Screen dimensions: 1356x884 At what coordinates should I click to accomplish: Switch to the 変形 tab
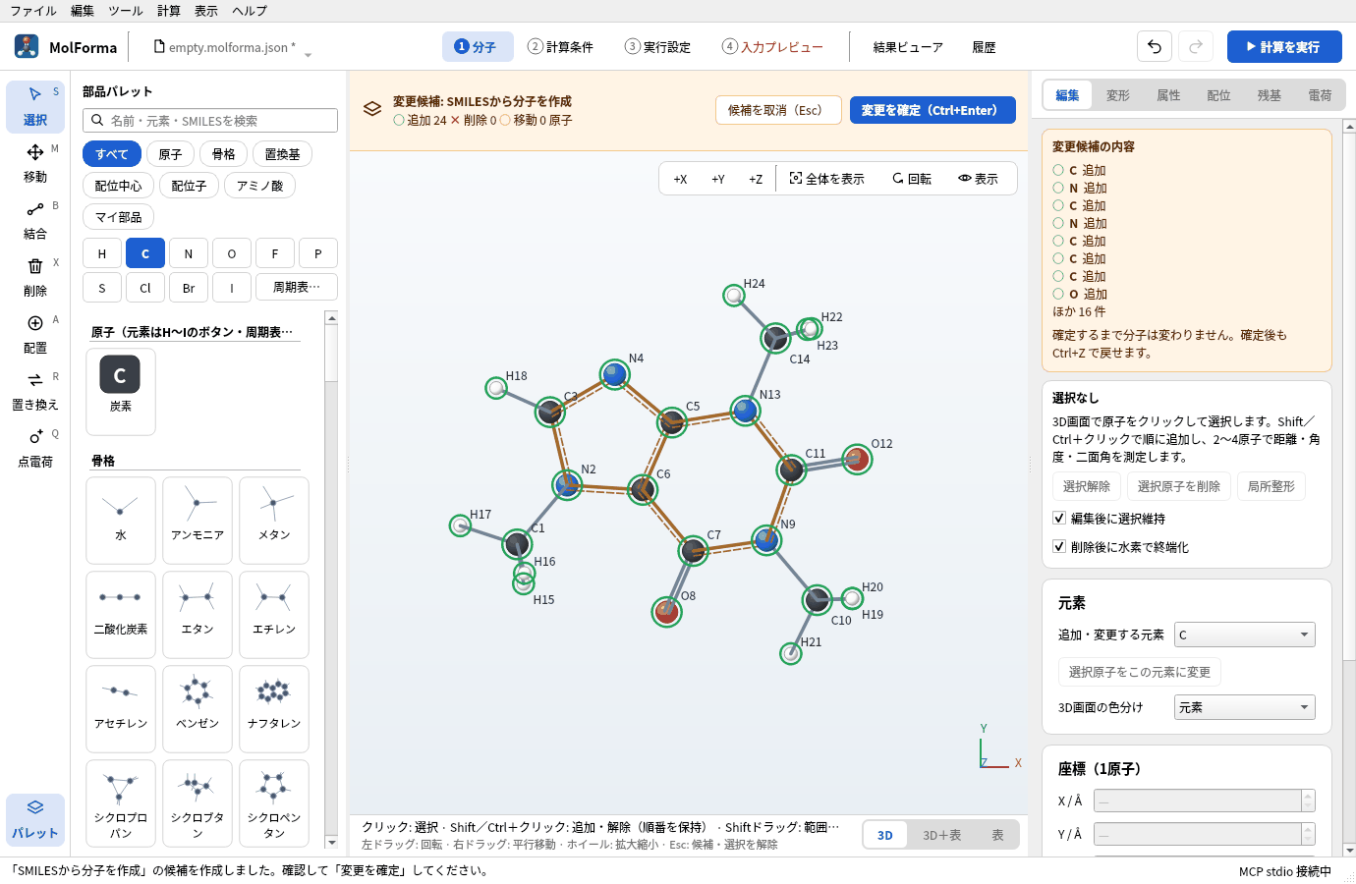[x=1118, y=95]
